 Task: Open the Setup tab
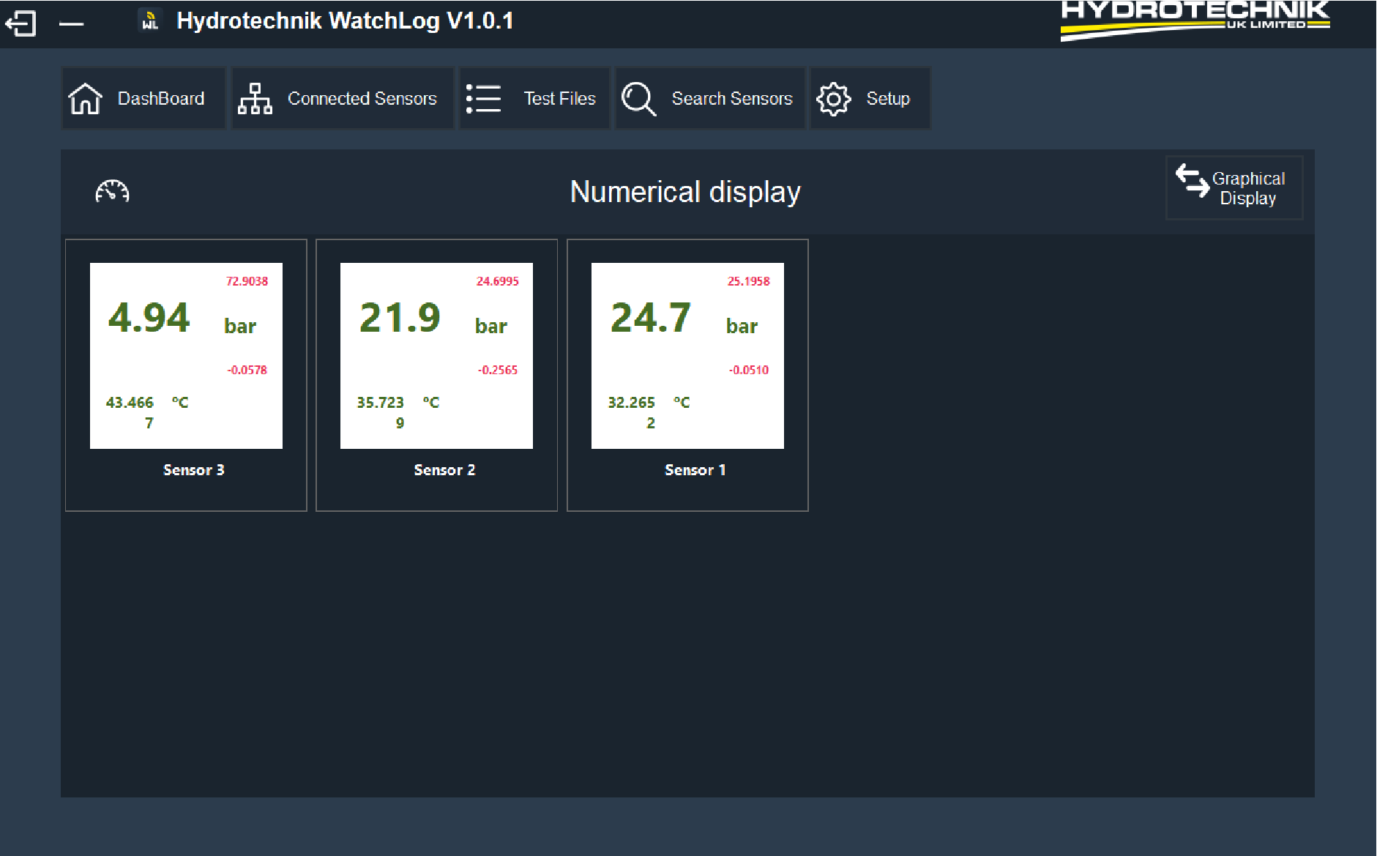(870, 98)
